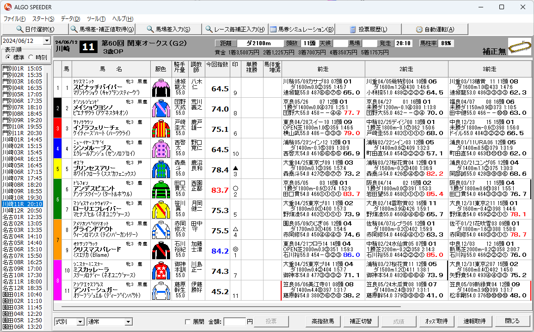Image resolution: width=534 pixels, height=332 pixels.
Task: Click magnifier icon on レース毎補正入力 button
Action: click(x=209, y=29)
